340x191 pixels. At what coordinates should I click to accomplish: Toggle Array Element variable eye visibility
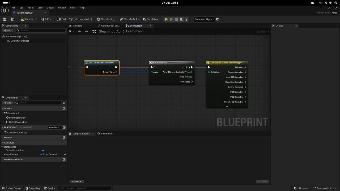(x=65, y=154)
